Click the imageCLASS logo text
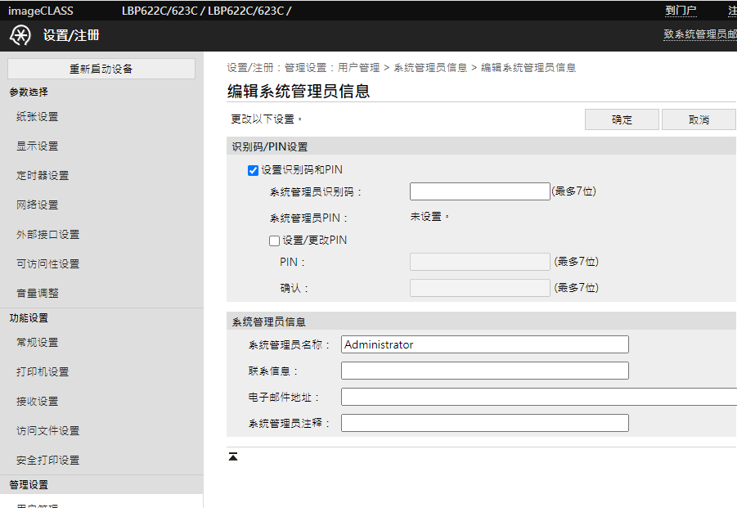This screenshot has width=737, height=508. (x=40, y=11)
